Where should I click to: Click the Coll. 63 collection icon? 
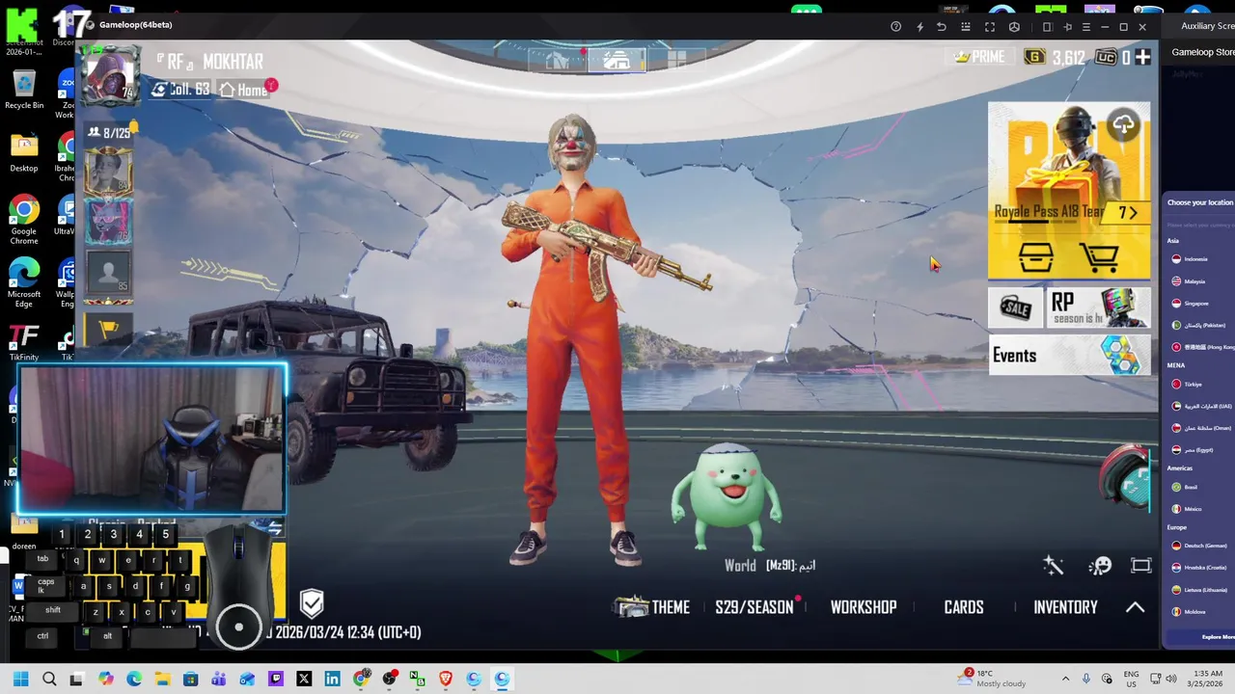180,90
